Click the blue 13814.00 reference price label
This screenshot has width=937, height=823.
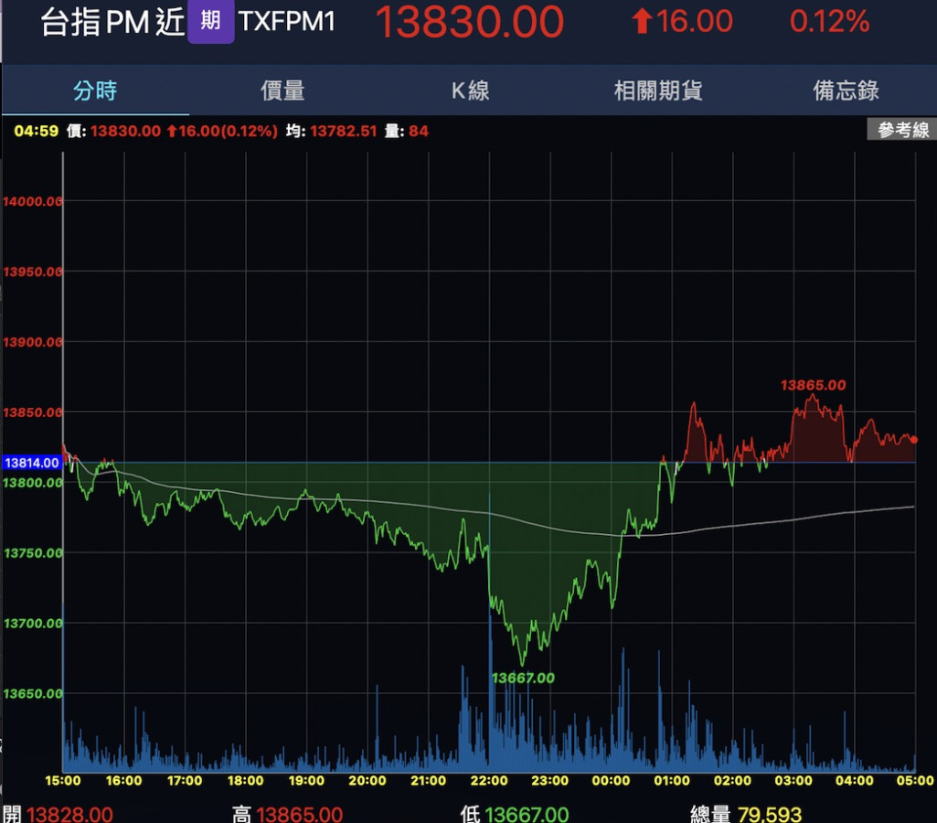pyautogui.click(x=32, y=463)
